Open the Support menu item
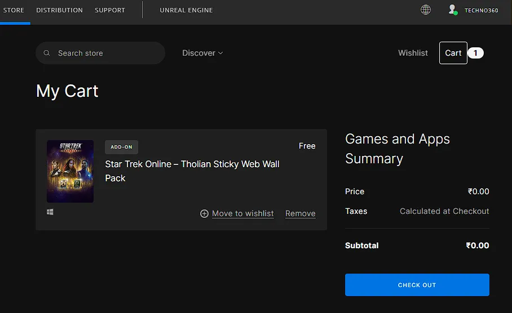The image size is (512, 313). click(x=110, y=10)
